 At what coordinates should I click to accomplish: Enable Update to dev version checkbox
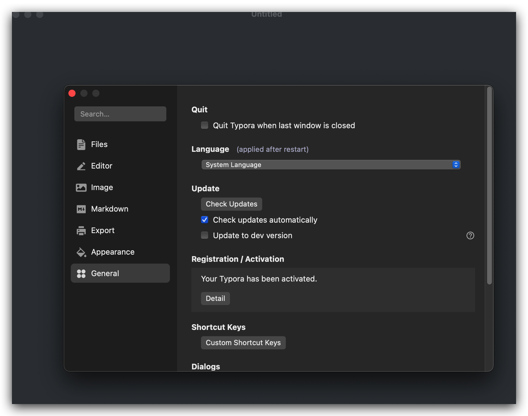tap(205, 235)
